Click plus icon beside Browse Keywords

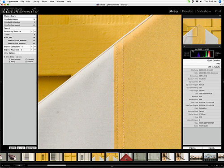coord(35,50)
